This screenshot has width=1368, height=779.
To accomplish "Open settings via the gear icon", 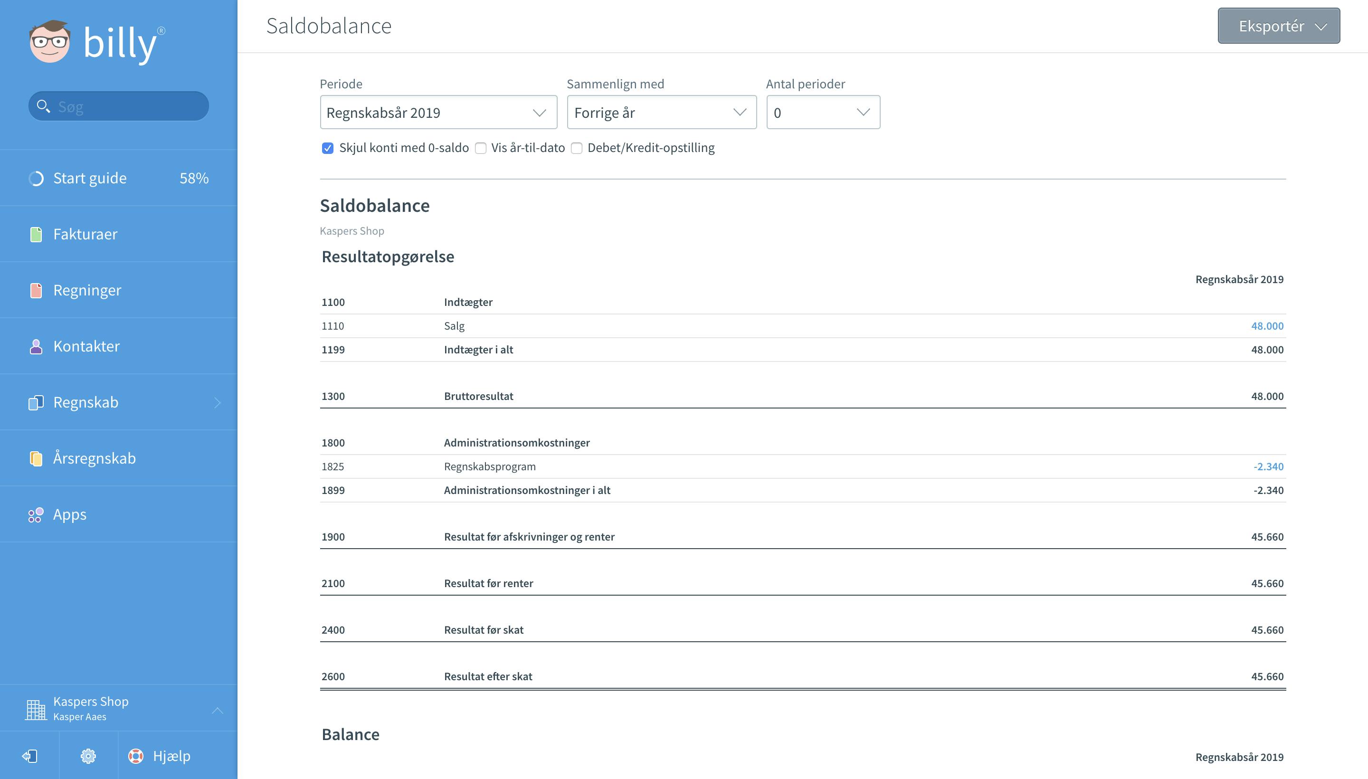I will pyautogui.click(x=88, y=756).
